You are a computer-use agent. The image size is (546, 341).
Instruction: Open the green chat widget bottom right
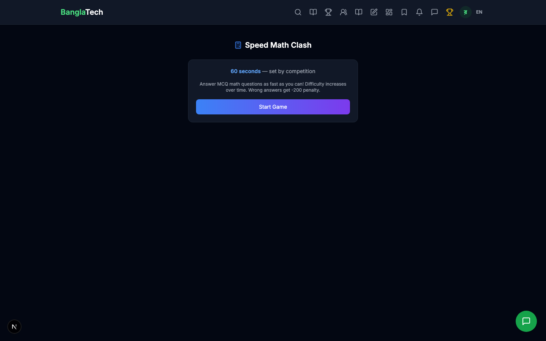(526, 321)
